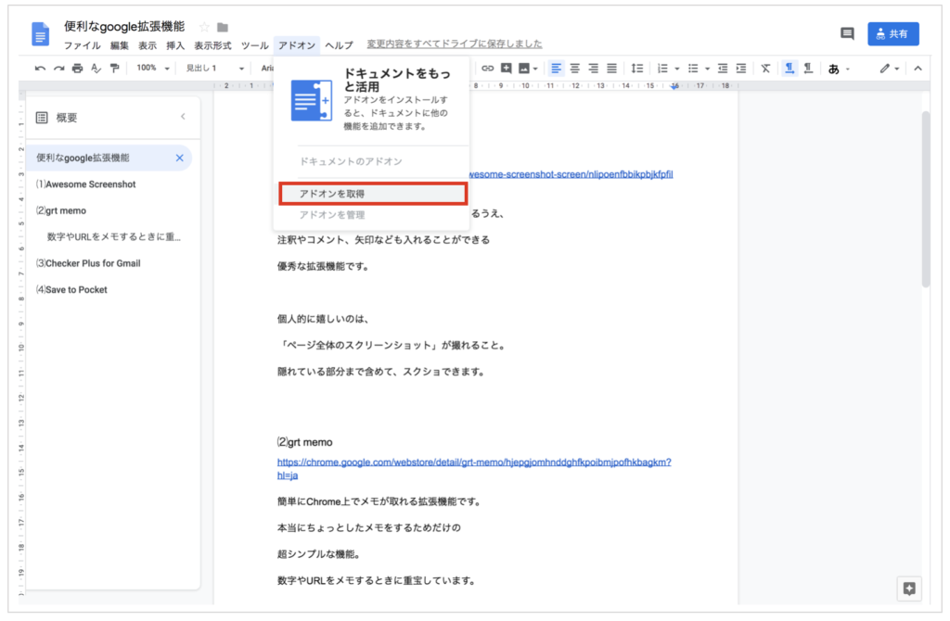This screenshot has height=621, width=950.
Task: Open the move-to-folder icon beside the title
Action: (223, 27)
